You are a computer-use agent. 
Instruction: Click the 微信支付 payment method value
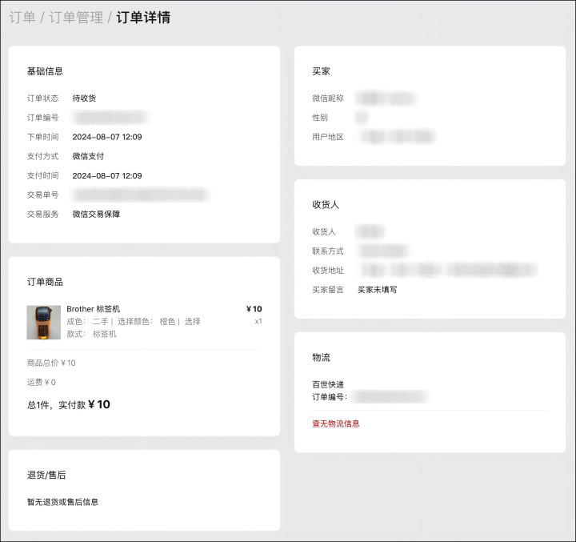(88, 156)
